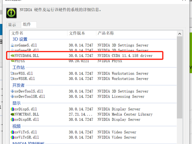Image resolution: width=192 pixels, height=144 pixels.
Task: Select the nvDevToolS.dll row name
Action: tap(28, 91)
